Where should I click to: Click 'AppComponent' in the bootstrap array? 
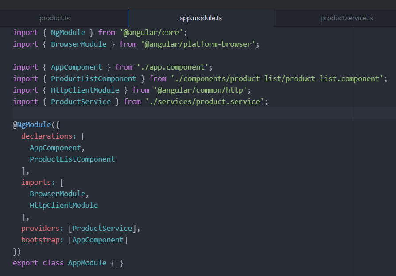coord(98,240)
